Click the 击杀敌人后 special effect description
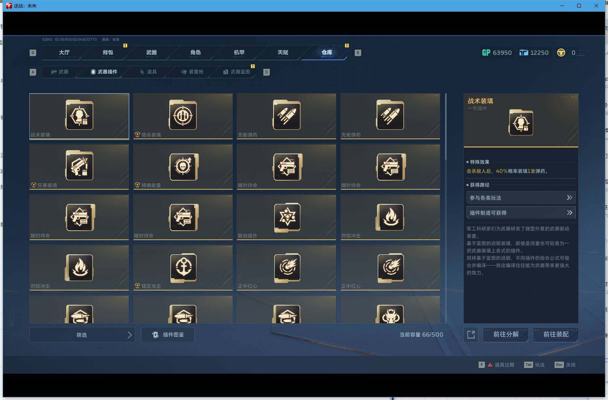 507,171
